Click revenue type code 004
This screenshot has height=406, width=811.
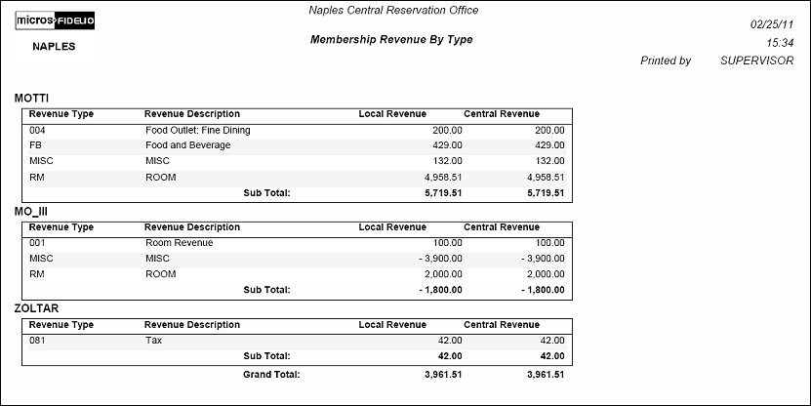[38, 130]
